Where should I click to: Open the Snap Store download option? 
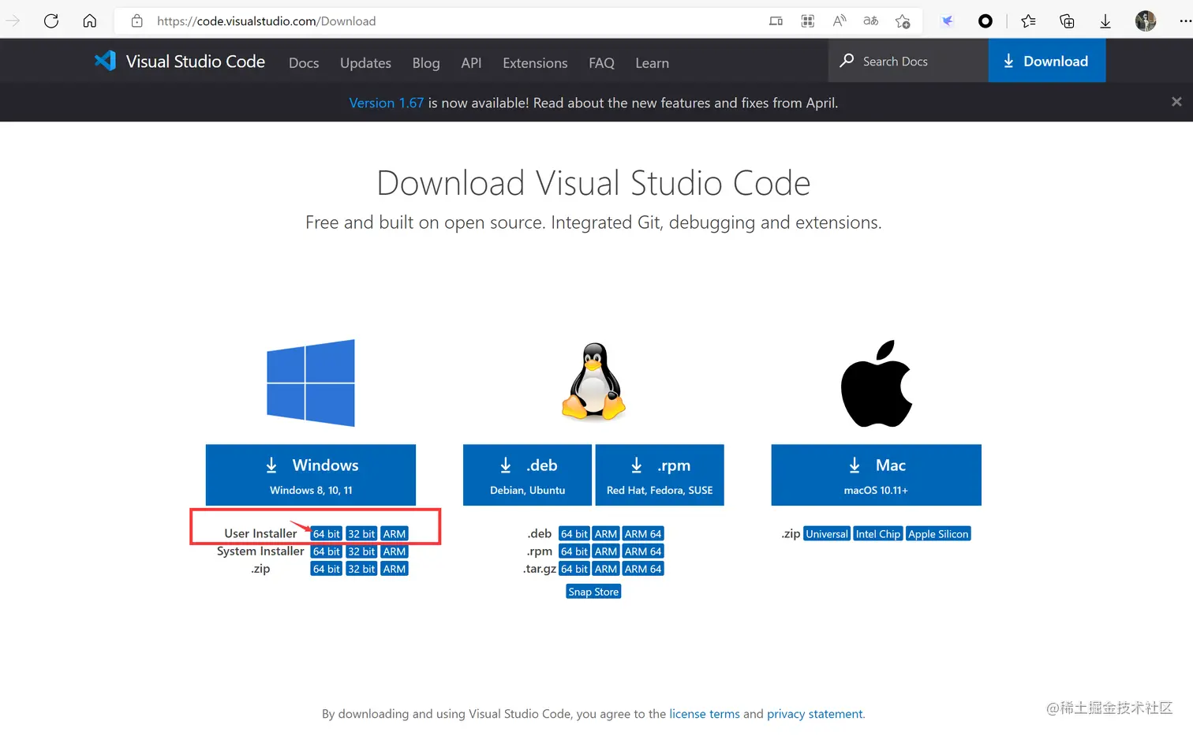593,591
